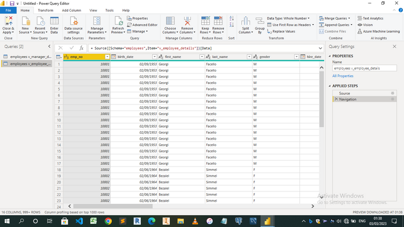404x227 pixels.
Task: Click the query Name input field
Action: pyautogui.click(x=364, y=68)
